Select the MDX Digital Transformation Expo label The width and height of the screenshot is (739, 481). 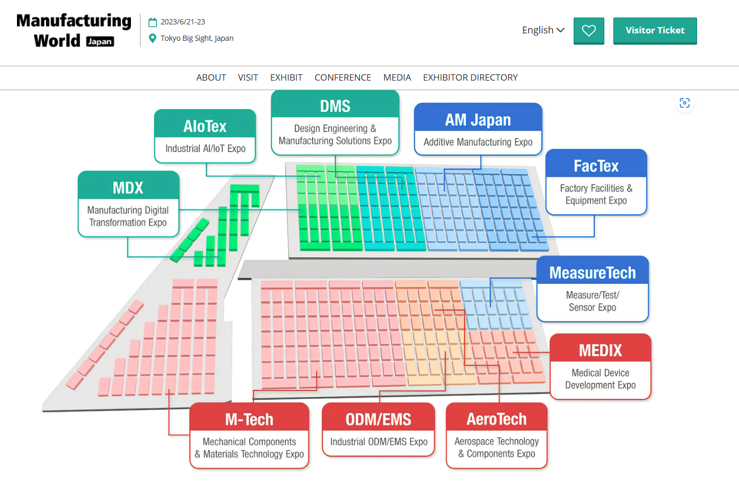coord(128,204)
